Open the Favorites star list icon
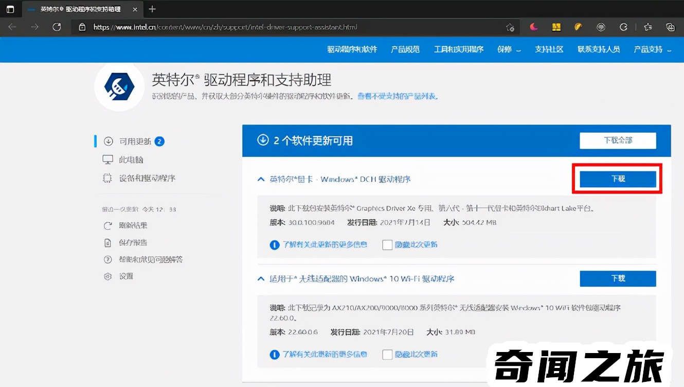The width and height of the screenshot is (684, 387). point(647,27)
